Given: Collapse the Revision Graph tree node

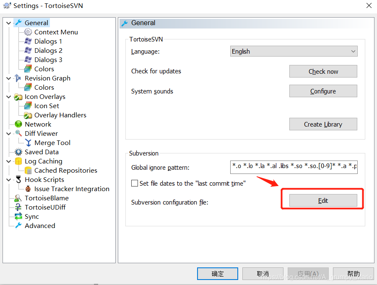Looking at the screenshot, I should [9, 78].
